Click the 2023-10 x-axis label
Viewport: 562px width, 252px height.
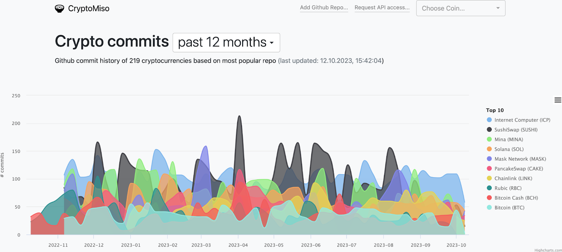(x=456, y=245)
